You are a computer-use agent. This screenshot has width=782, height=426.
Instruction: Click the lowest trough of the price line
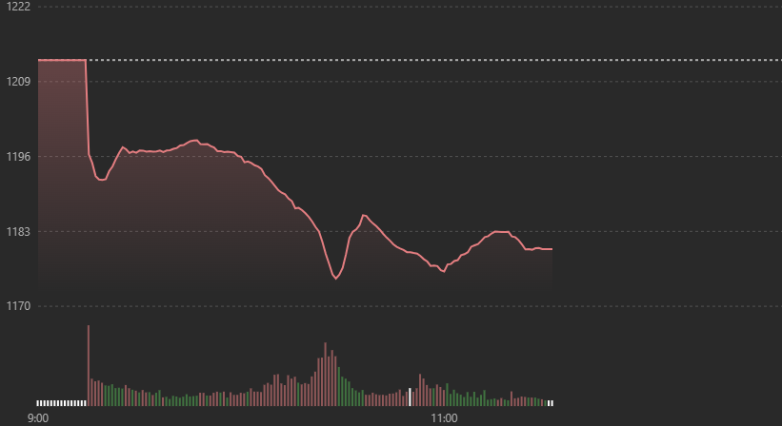point(335,279)
